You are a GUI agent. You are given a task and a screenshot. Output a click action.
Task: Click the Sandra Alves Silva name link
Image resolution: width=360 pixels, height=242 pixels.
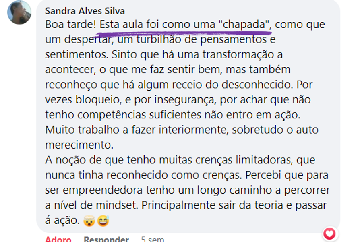(85, 11)
